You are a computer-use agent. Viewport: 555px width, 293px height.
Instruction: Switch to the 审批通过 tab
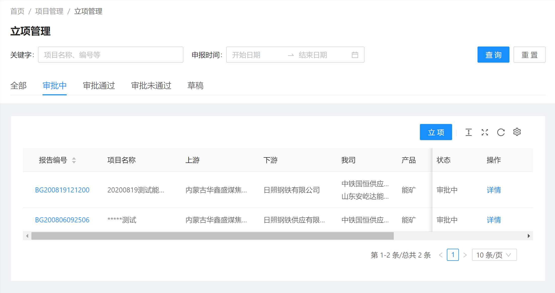pos(99,86)
